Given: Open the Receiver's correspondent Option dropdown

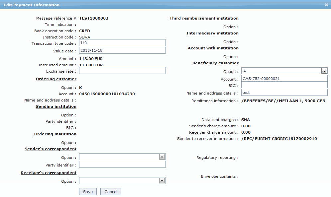Looking at the screenshot, I should pos(162,180).
